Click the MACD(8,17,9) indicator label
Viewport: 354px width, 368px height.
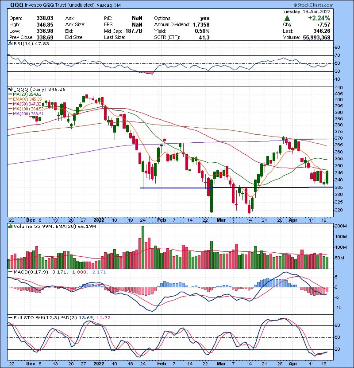click(x=31, y=272)
